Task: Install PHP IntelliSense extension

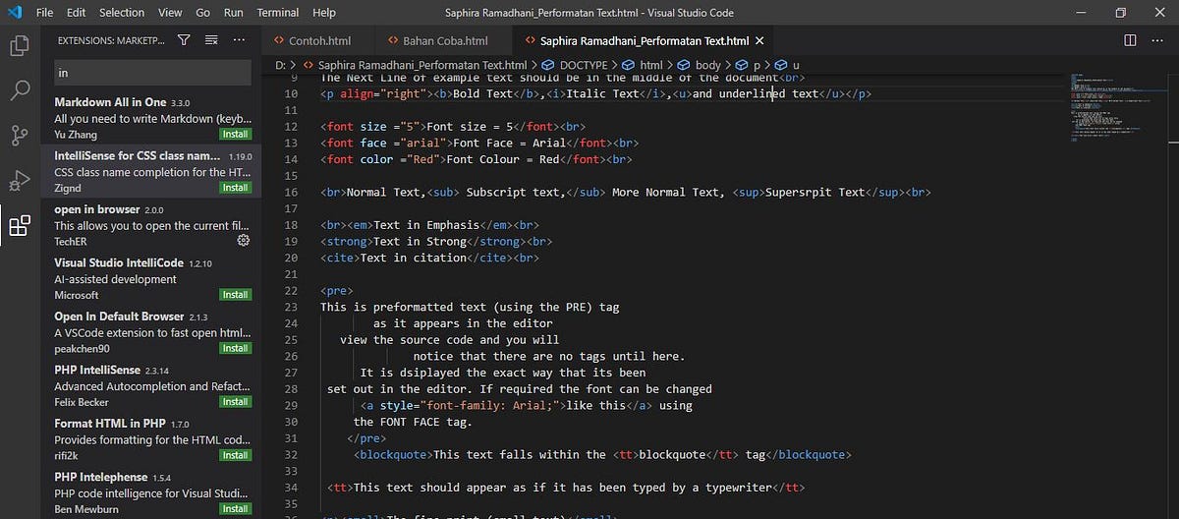Action: click(x=235, y=401)
